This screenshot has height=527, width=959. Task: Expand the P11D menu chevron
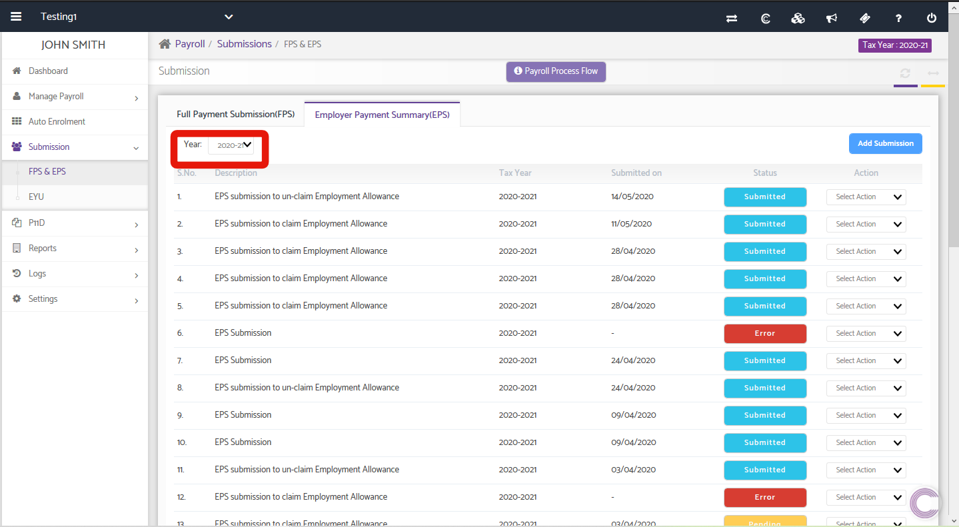coord(136,225)
